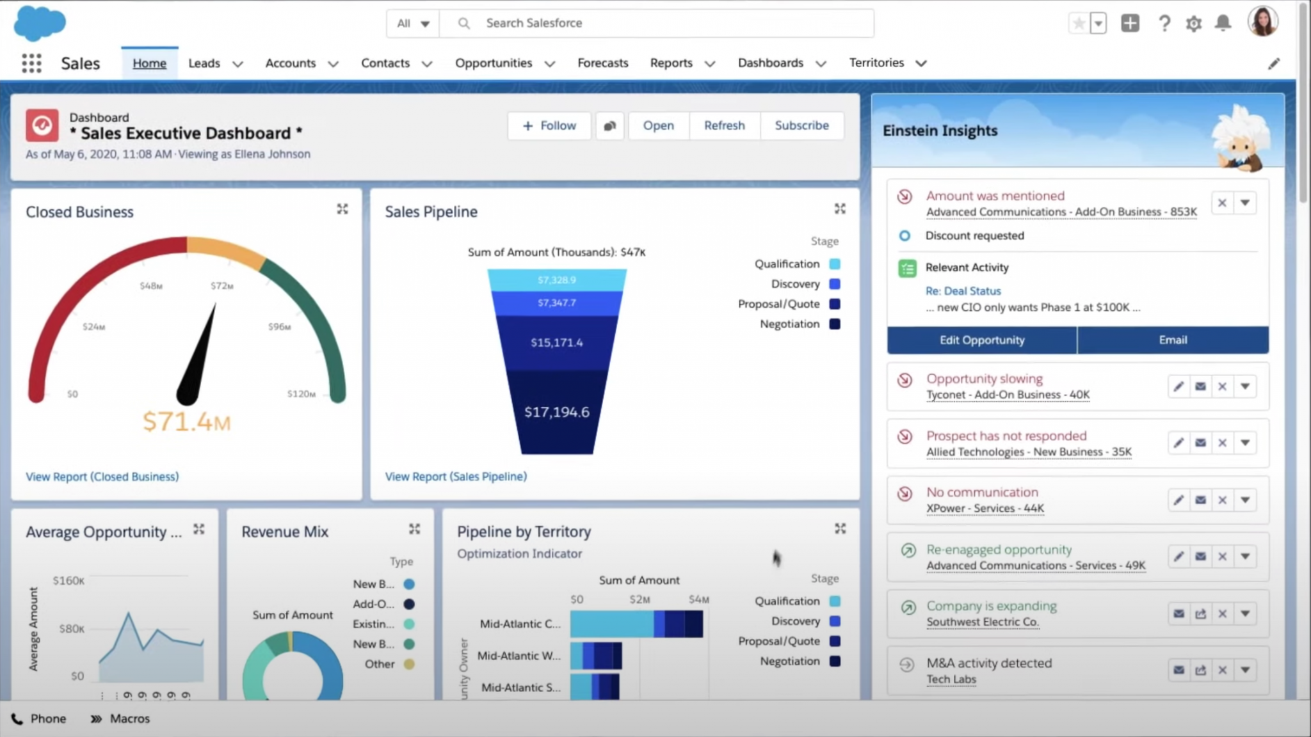Open the Macros utility bar item
This screenshot has width=1311, height=737.
(x=120, y=718)
